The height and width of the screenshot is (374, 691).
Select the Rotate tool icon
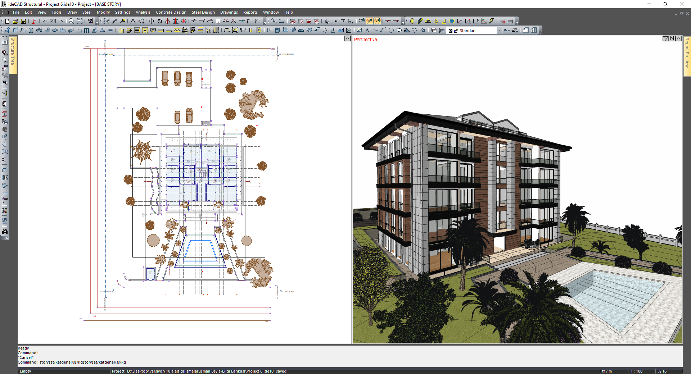pyautogui.click(x=159, y=21)
